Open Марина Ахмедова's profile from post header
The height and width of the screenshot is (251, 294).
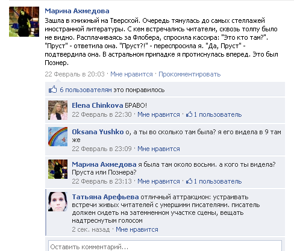click(77, 11)
